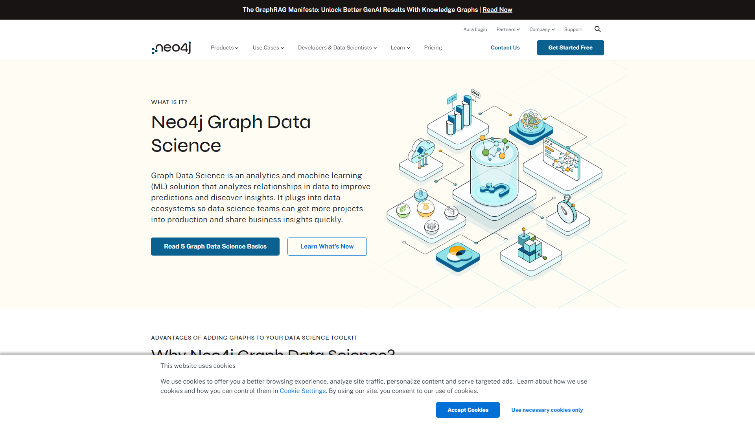
Task: Click Learn What's New button
Action: click(327, 246)
